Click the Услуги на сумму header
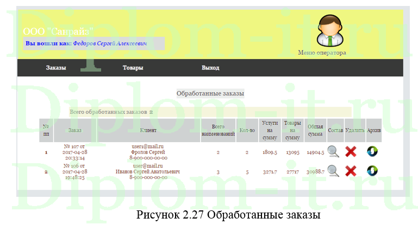The image size is (418, 231). (x=270, y=130)
